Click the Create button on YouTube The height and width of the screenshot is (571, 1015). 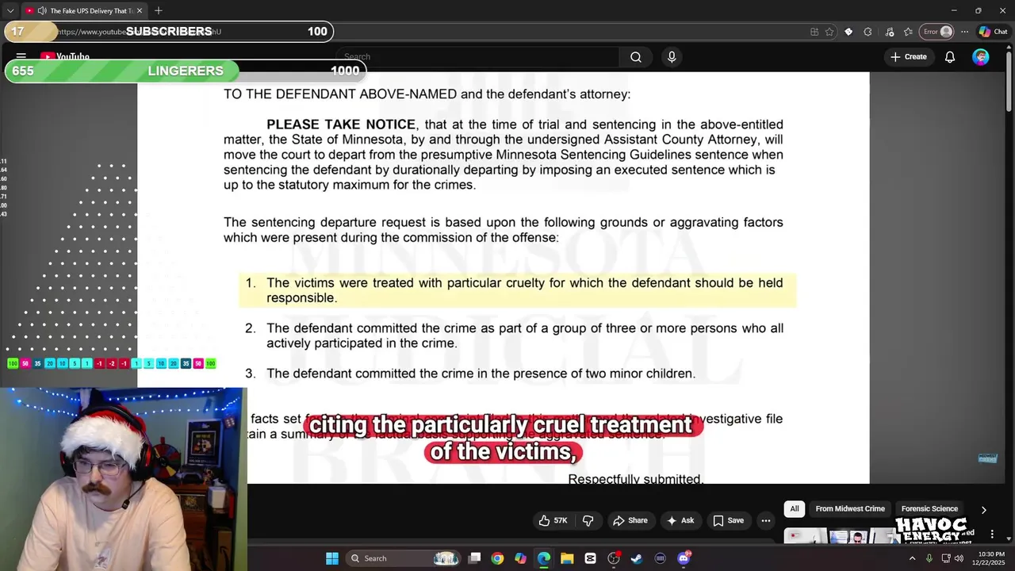click(908, 57)
